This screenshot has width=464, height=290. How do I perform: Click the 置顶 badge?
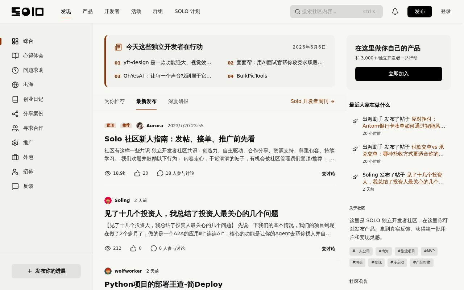tap(110, 126)
